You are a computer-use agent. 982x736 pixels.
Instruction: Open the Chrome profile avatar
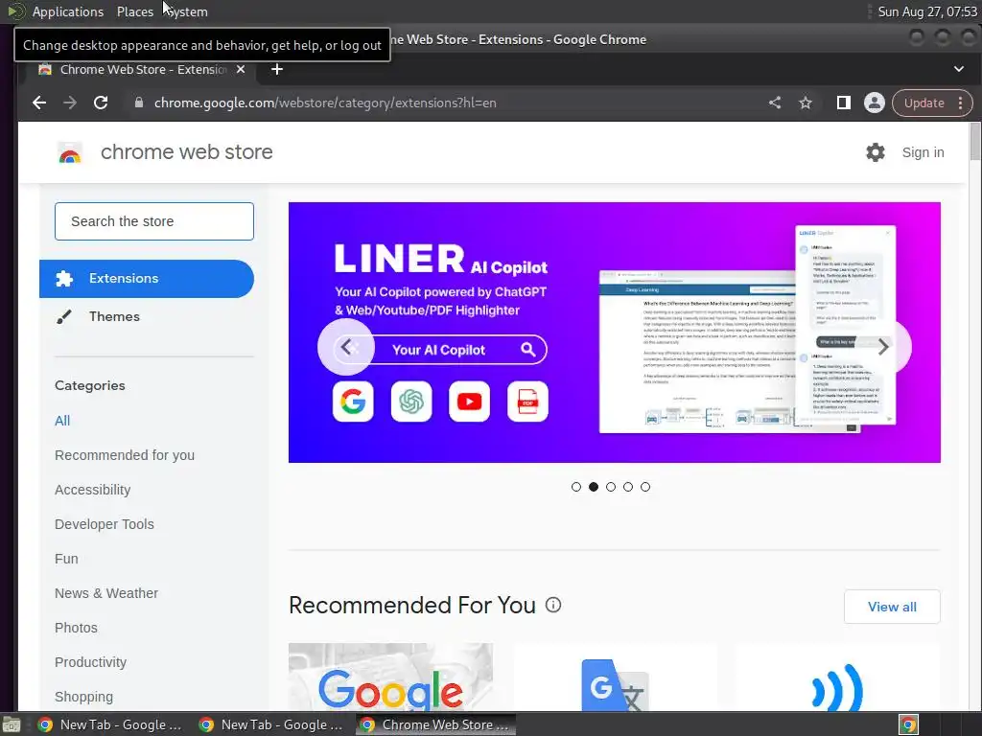click(x=875, y=103)
